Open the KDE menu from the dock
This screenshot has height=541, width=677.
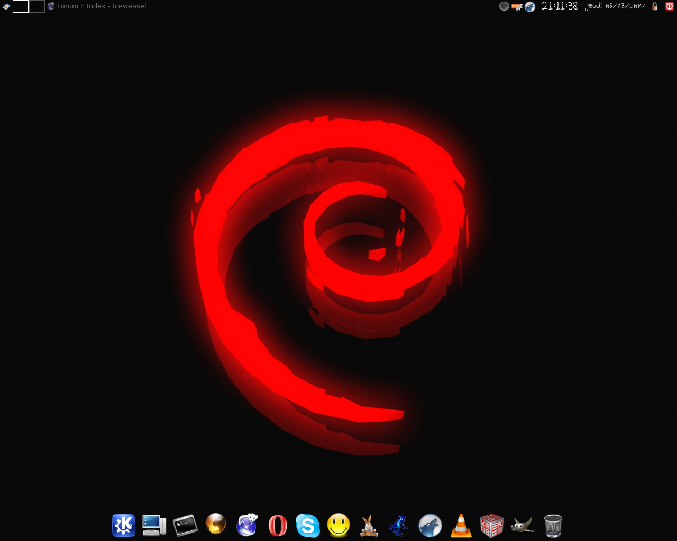point(124,526)
